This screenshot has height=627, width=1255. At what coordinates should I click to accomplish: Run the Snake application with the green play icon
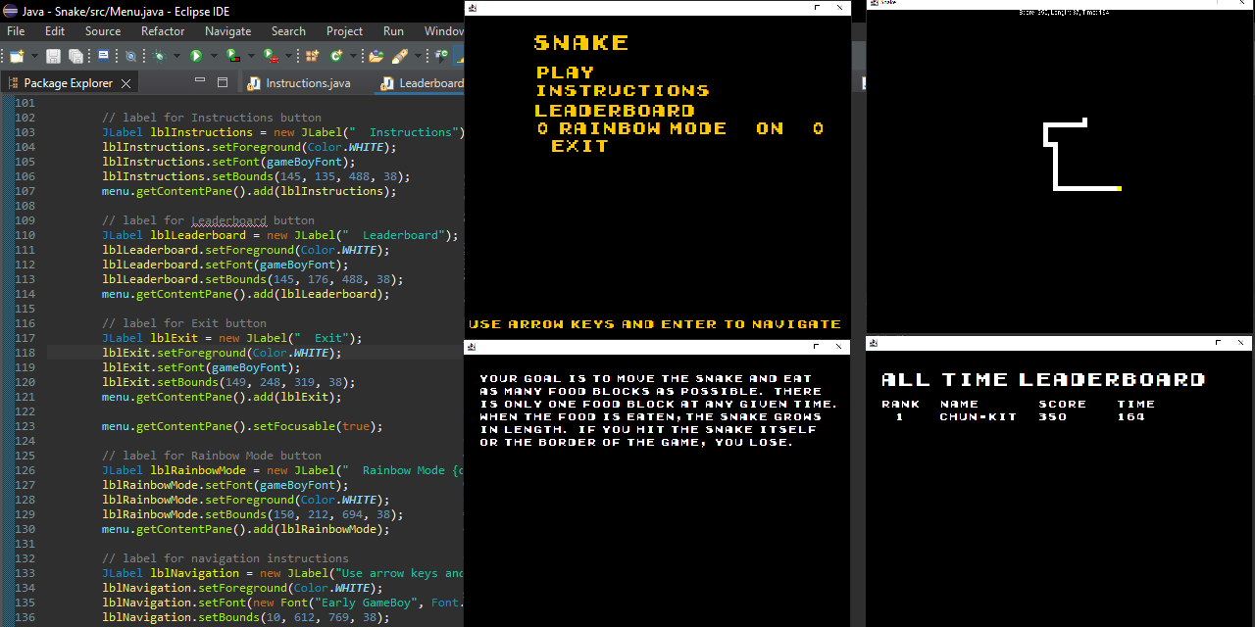[x=196, y=56]
